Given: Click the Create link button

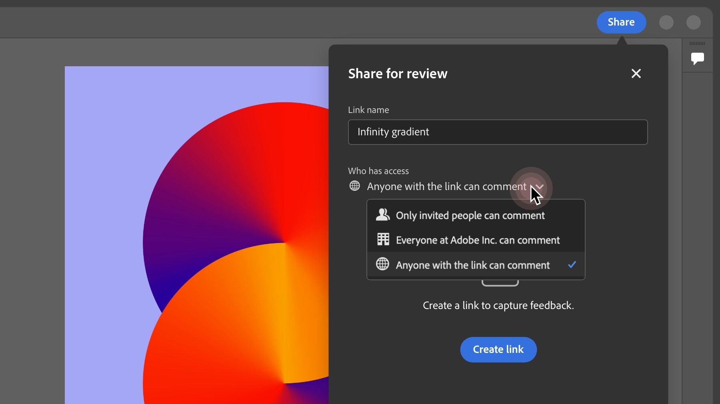Looking at the screenshot, I should click(x=498, y=350).
